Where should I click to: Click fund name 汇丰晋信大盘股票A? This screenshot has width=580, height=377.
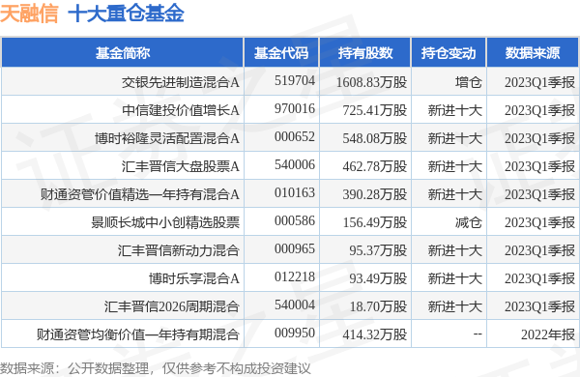pos(181,166)
